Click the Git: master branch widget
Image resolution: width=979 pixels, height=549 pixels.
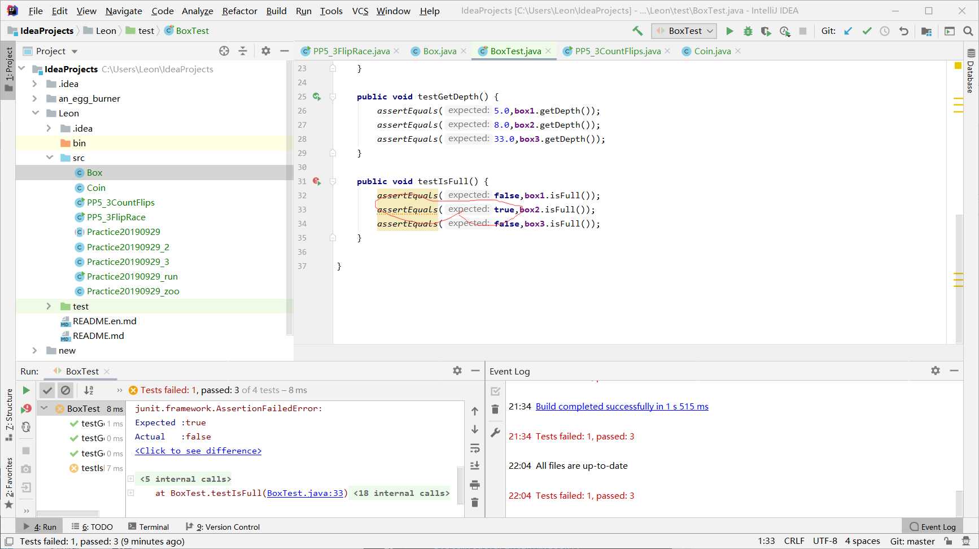pyautogui.click(x=912, y=541)
